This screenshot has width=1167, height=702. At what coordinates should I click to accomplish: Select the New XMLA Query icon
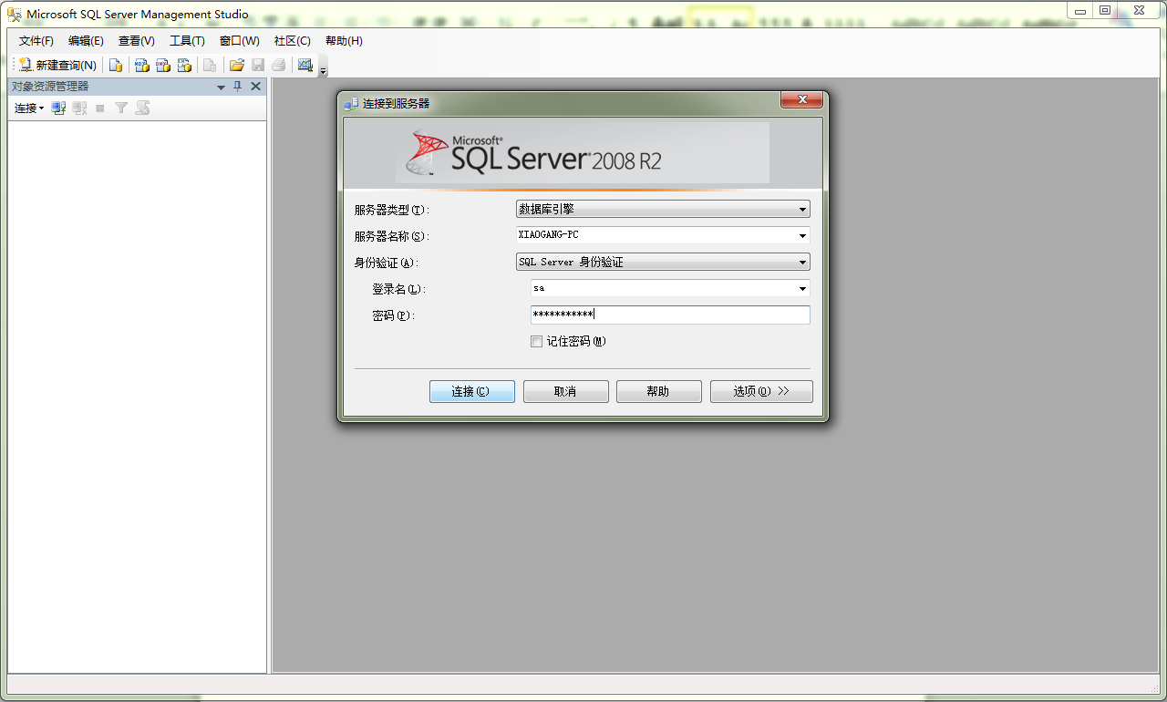(x=185, y=65)
